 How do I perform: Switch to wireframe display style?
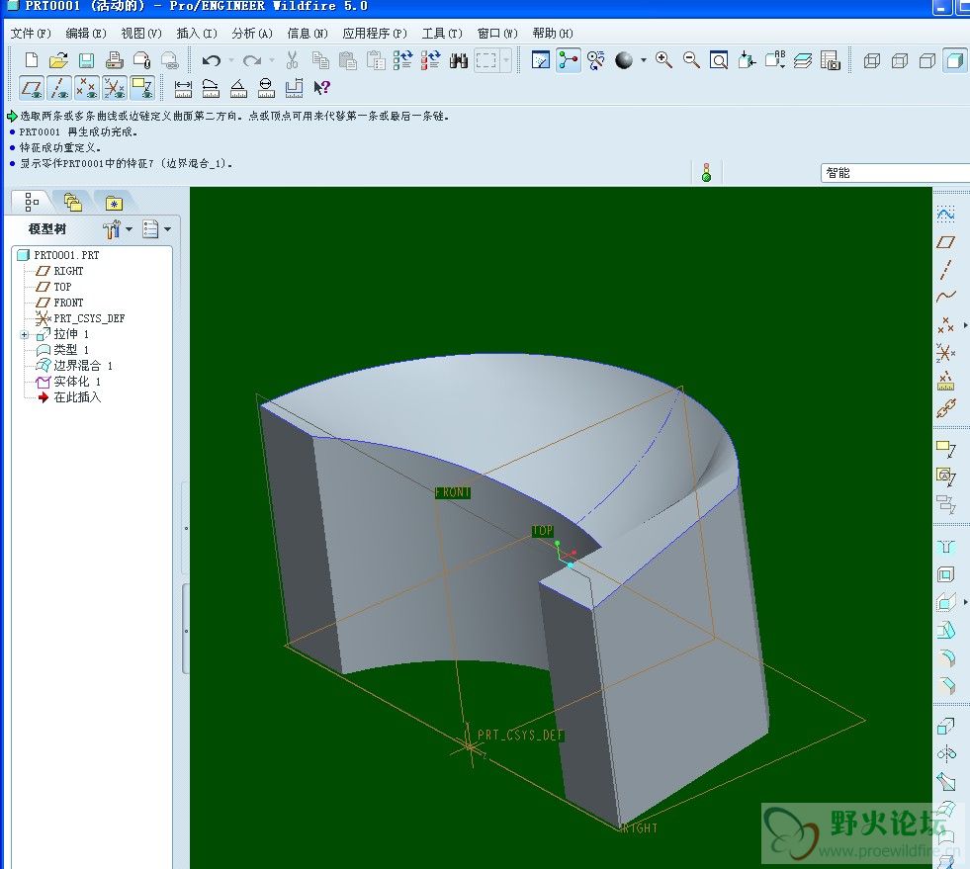[x=872, y=60]
